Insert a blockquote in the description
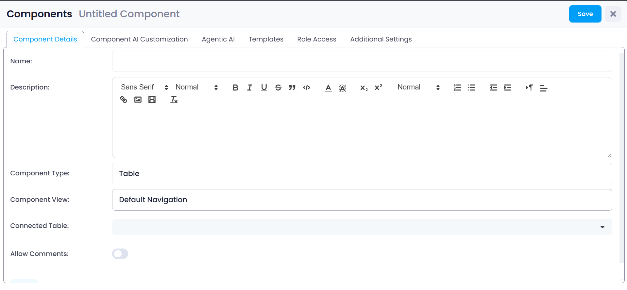627x290 pixels. [x=292, y=88]
